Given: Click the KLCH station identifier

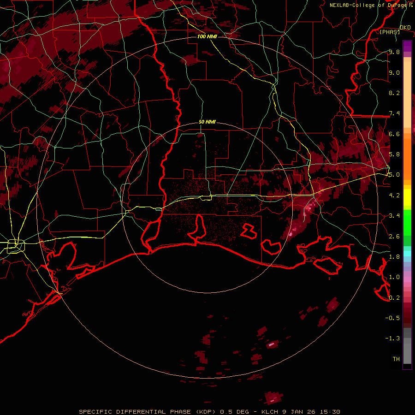Looking at the screenshot, I should pyautogui.click(x=271, y=412).
